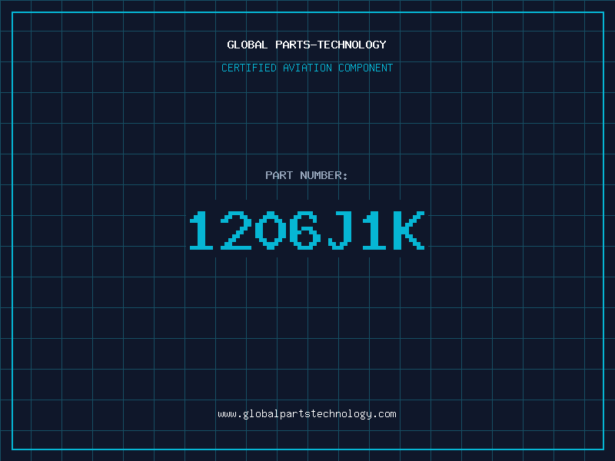The height and width of the screenshot is (461, 615).
Task: Click the CERTIFIED AVIATION COMPONENT subtitle
Action: pyautogui.click(x=307, y=68)
